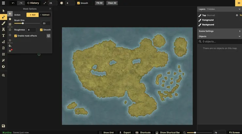The image size is (242, 134).
Task: Select the mask generator tool with red badge
Action: [10, 51]
